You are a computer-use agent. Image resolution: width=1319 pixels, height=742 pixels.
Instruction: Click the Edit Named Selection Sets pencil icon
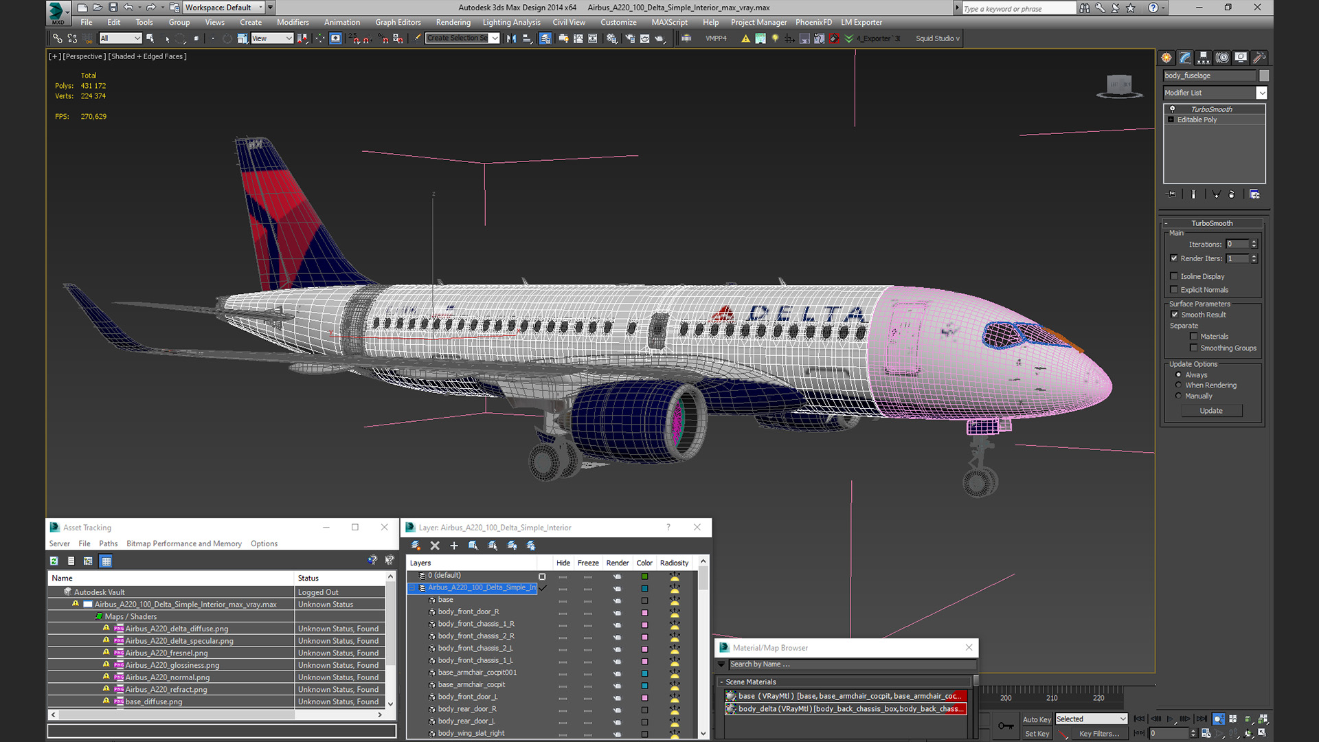(x=417, y=38)
